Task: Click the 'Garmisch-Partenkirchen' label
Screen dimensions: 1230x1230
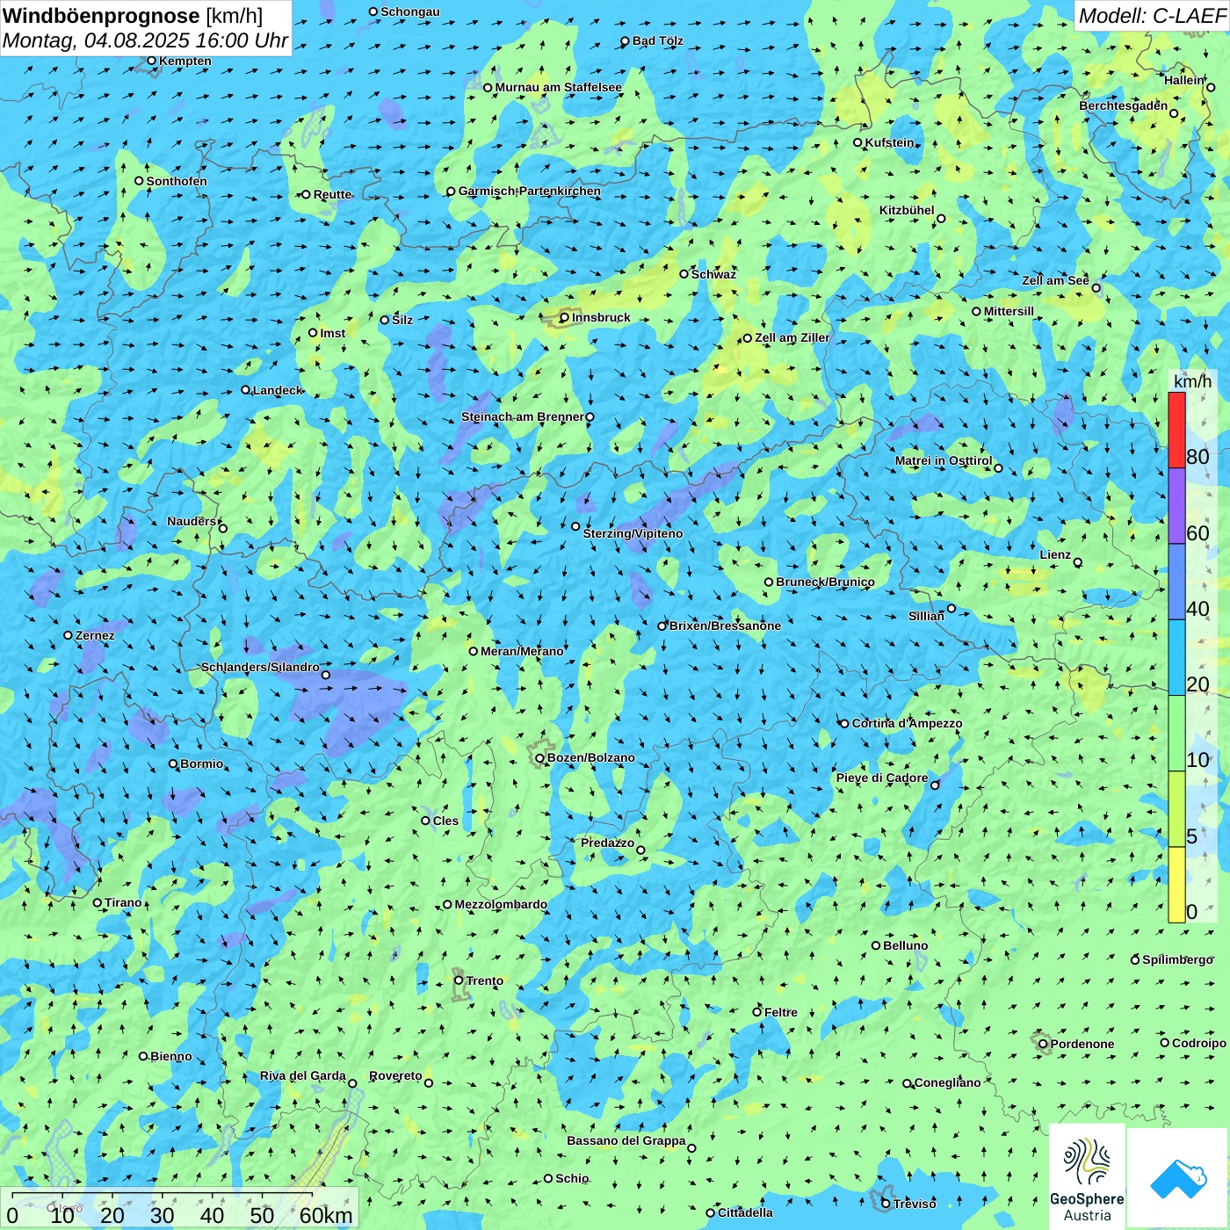Action: (x=530, y=191)
